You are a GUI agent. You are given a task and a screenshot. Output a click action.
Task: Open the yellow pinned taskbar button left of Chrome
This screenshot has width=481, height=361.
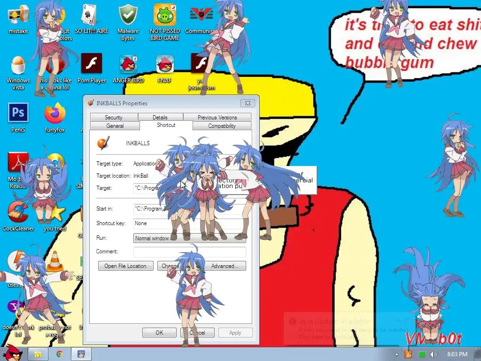[38, 354]
